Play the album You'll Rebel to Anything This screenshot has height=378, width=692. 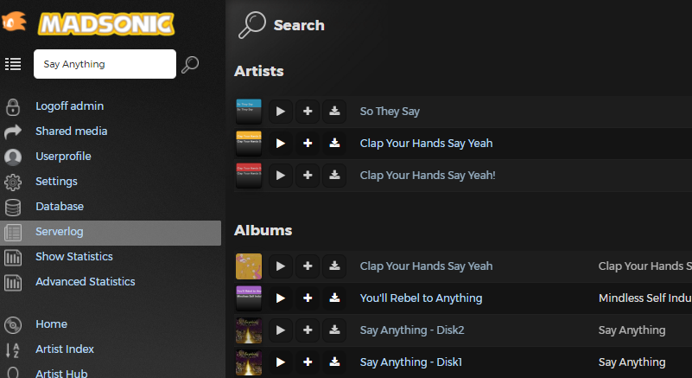pos(280,298)
